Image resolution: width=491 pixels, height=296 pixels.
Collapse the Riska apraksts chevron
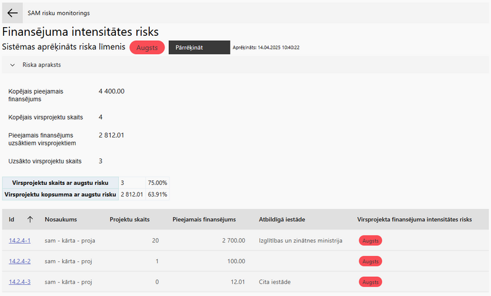click(x=12, y=65)
